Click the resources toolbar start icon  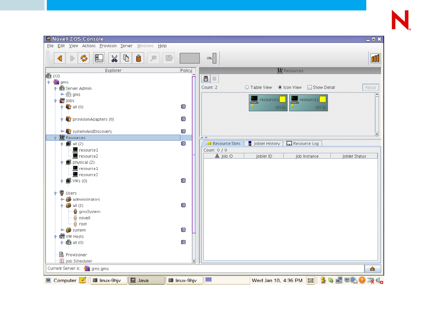pyautogui.click(x=206, y=79)
